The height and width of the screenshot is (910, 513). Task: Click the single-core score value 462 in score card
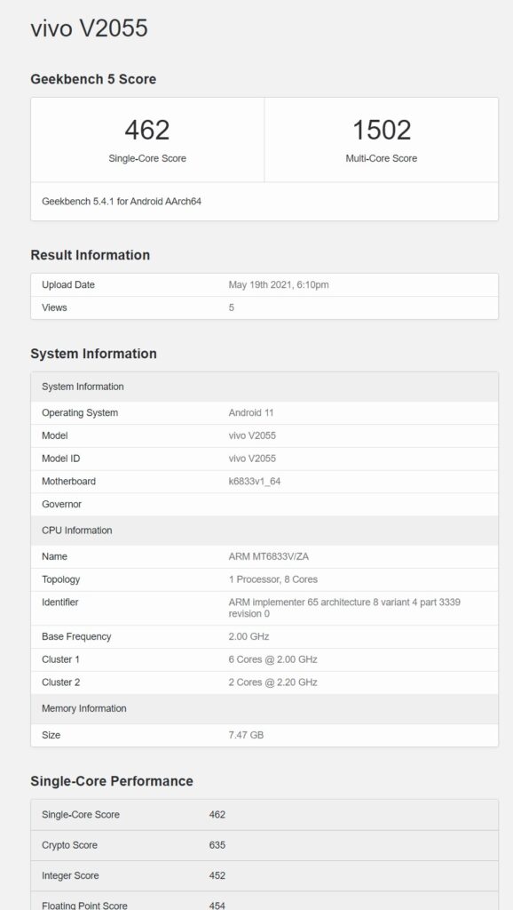[147, 130]
